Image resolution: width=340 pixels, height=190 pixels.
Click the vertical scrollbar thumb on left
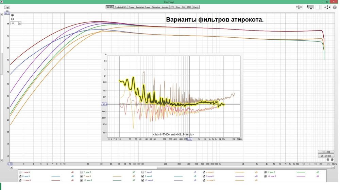2,64
